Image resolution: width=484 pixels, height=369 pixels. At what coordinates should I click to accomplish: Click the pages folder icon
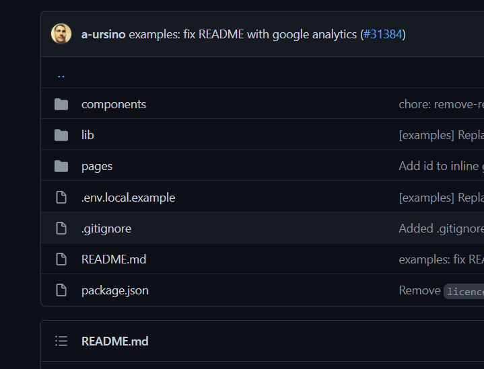tap(61, 166)
